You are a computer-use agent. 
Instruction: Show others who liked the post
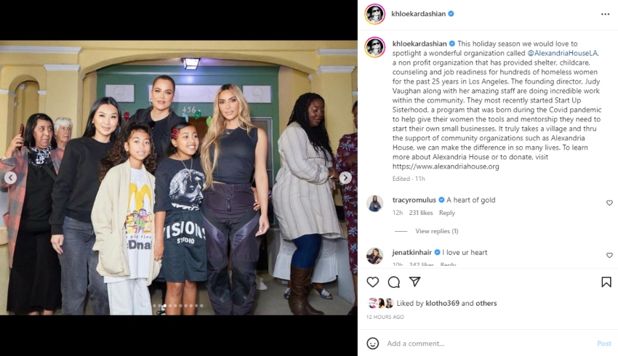point(486,303)
